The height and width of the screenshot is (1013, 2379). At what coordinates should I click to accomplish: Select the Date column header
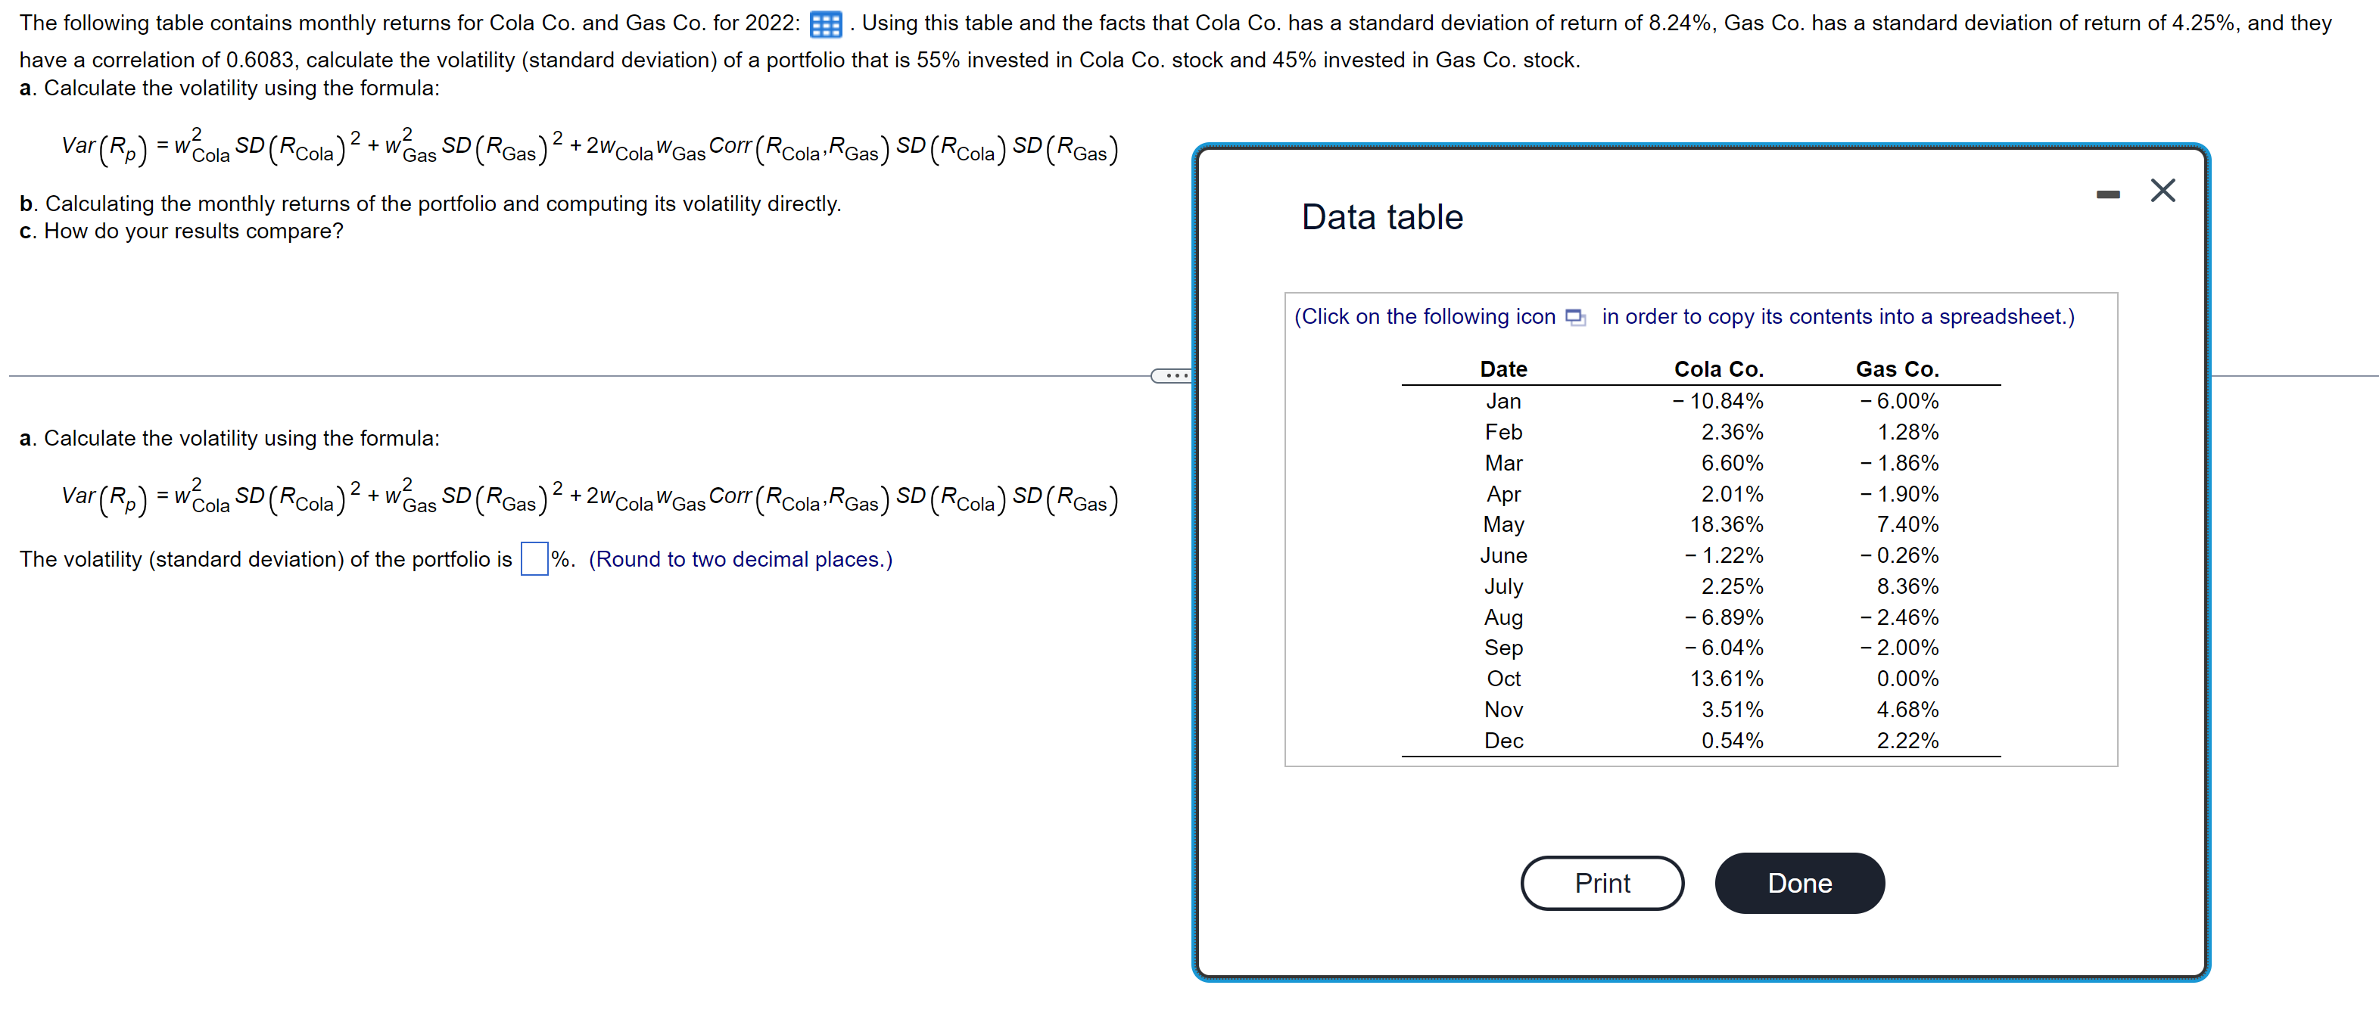[1502, 368]
